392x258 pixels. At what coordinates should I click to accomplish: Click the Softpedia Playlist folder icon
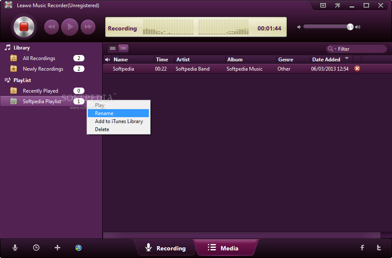coord(14,101)
